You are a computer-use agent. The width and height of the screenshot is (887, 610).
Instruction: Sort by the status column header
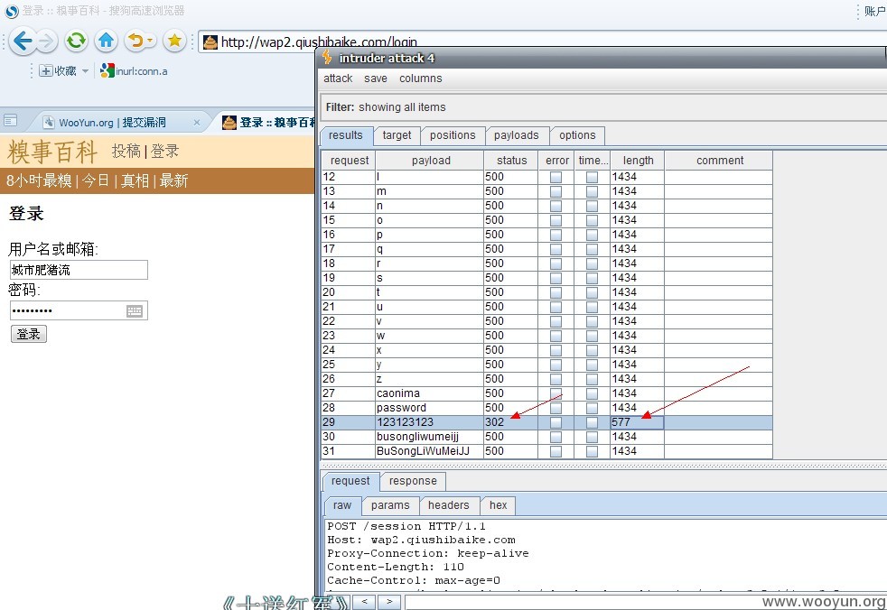(x=511, y=161)
